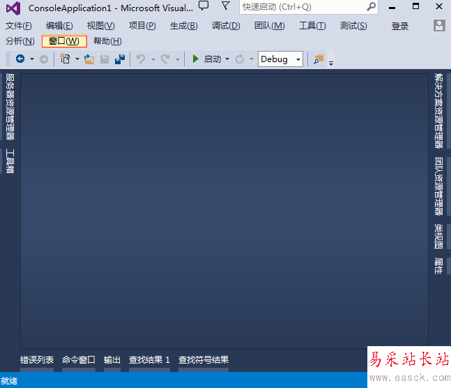Screen dimensions: 451x388
Task: Maximize the Visual Studio window
Action: (x=415, y=6)
